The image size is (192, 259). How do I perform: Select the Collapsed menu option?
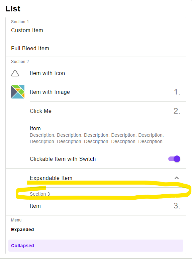pos(96,246)
